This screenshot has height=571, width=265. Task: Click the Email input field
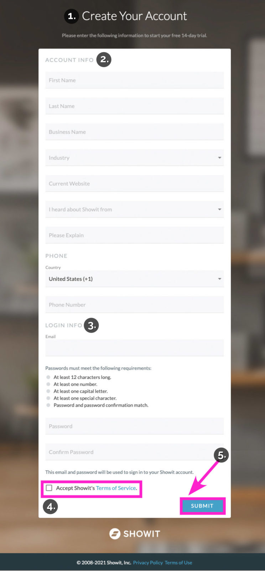134,347
